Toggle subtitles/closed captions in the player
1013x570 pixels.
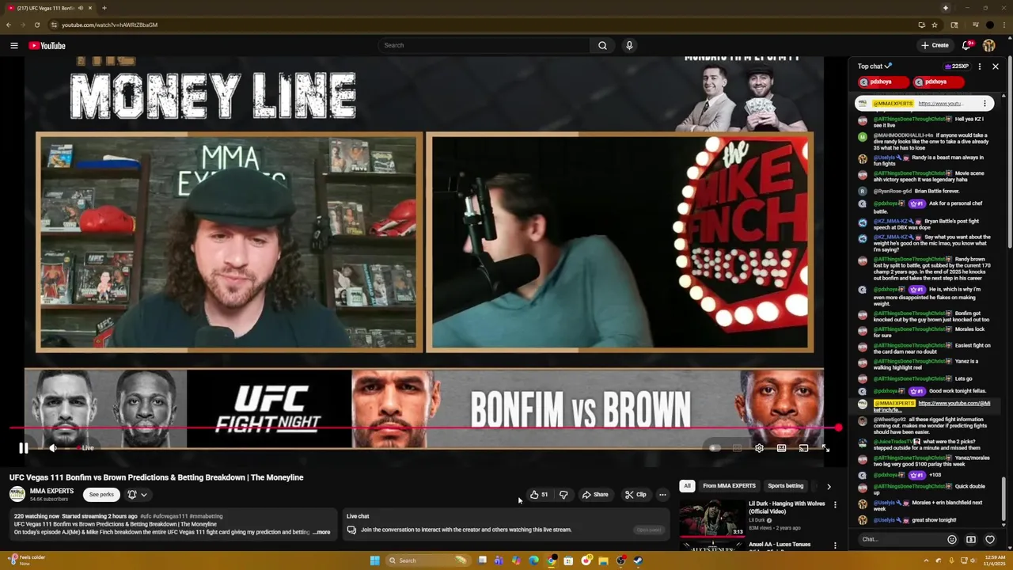(737, 448)
